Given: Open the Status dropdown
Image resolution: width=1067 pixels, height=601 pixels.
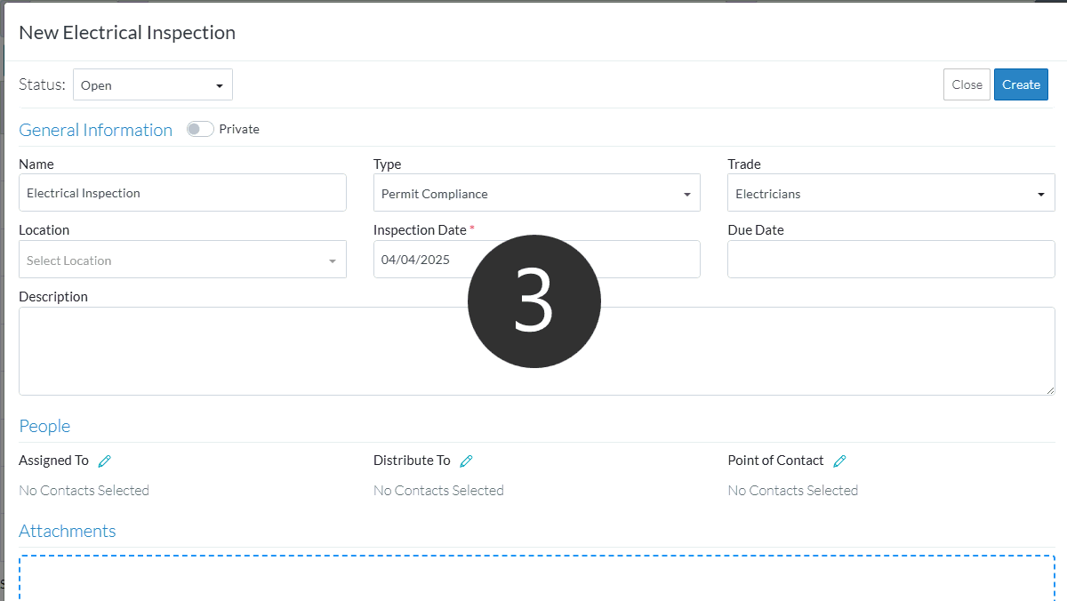Looking at the screenshot, I should pyautogui.click(x=153, y=85).
